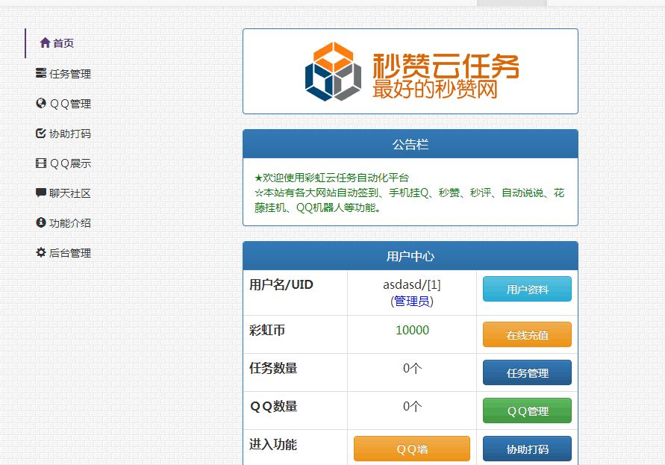Open 任务管理 in the sidebar
Screen dimensions: 665x465
coord(63,73)
